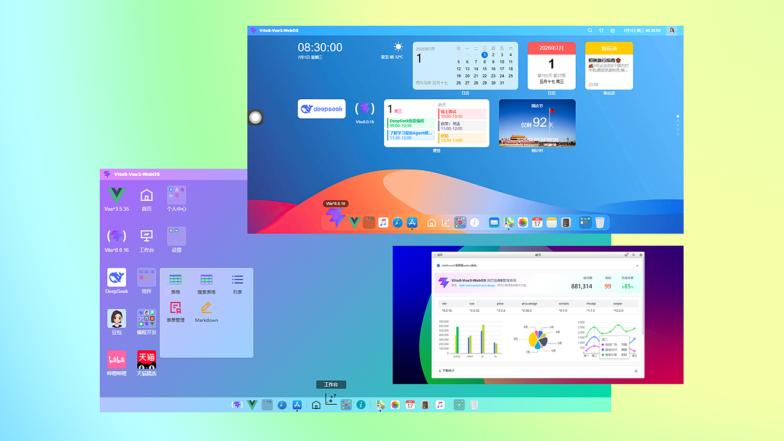This screenshot has width=784, height=441.
Task: Click the notification bell in the 首页 window
Action: [x=626, y=255]
